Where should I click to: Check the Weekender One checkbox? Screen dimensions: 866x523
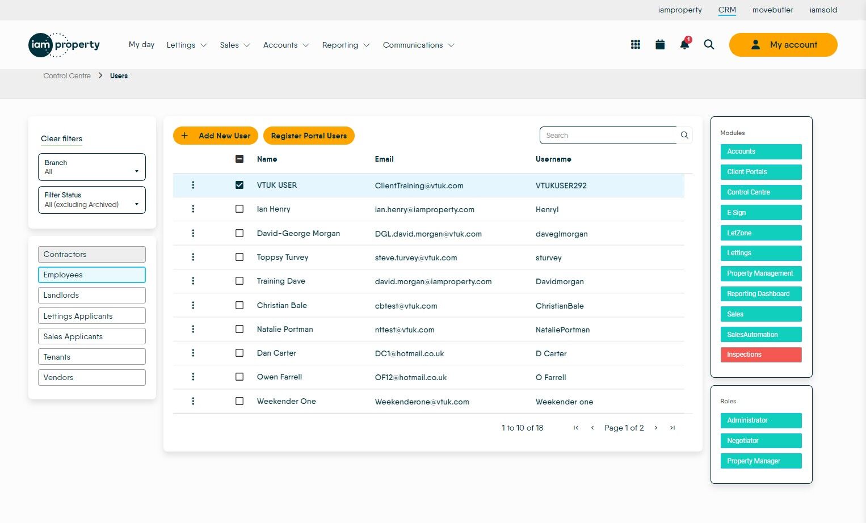click(239, 401)
